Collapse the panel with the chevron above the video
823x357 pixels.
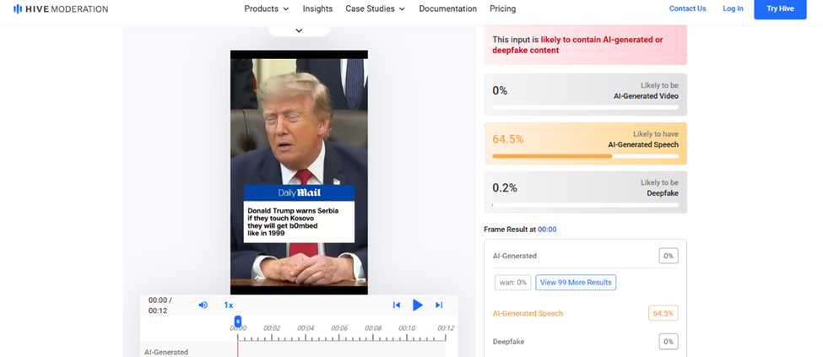click(299, 30)
